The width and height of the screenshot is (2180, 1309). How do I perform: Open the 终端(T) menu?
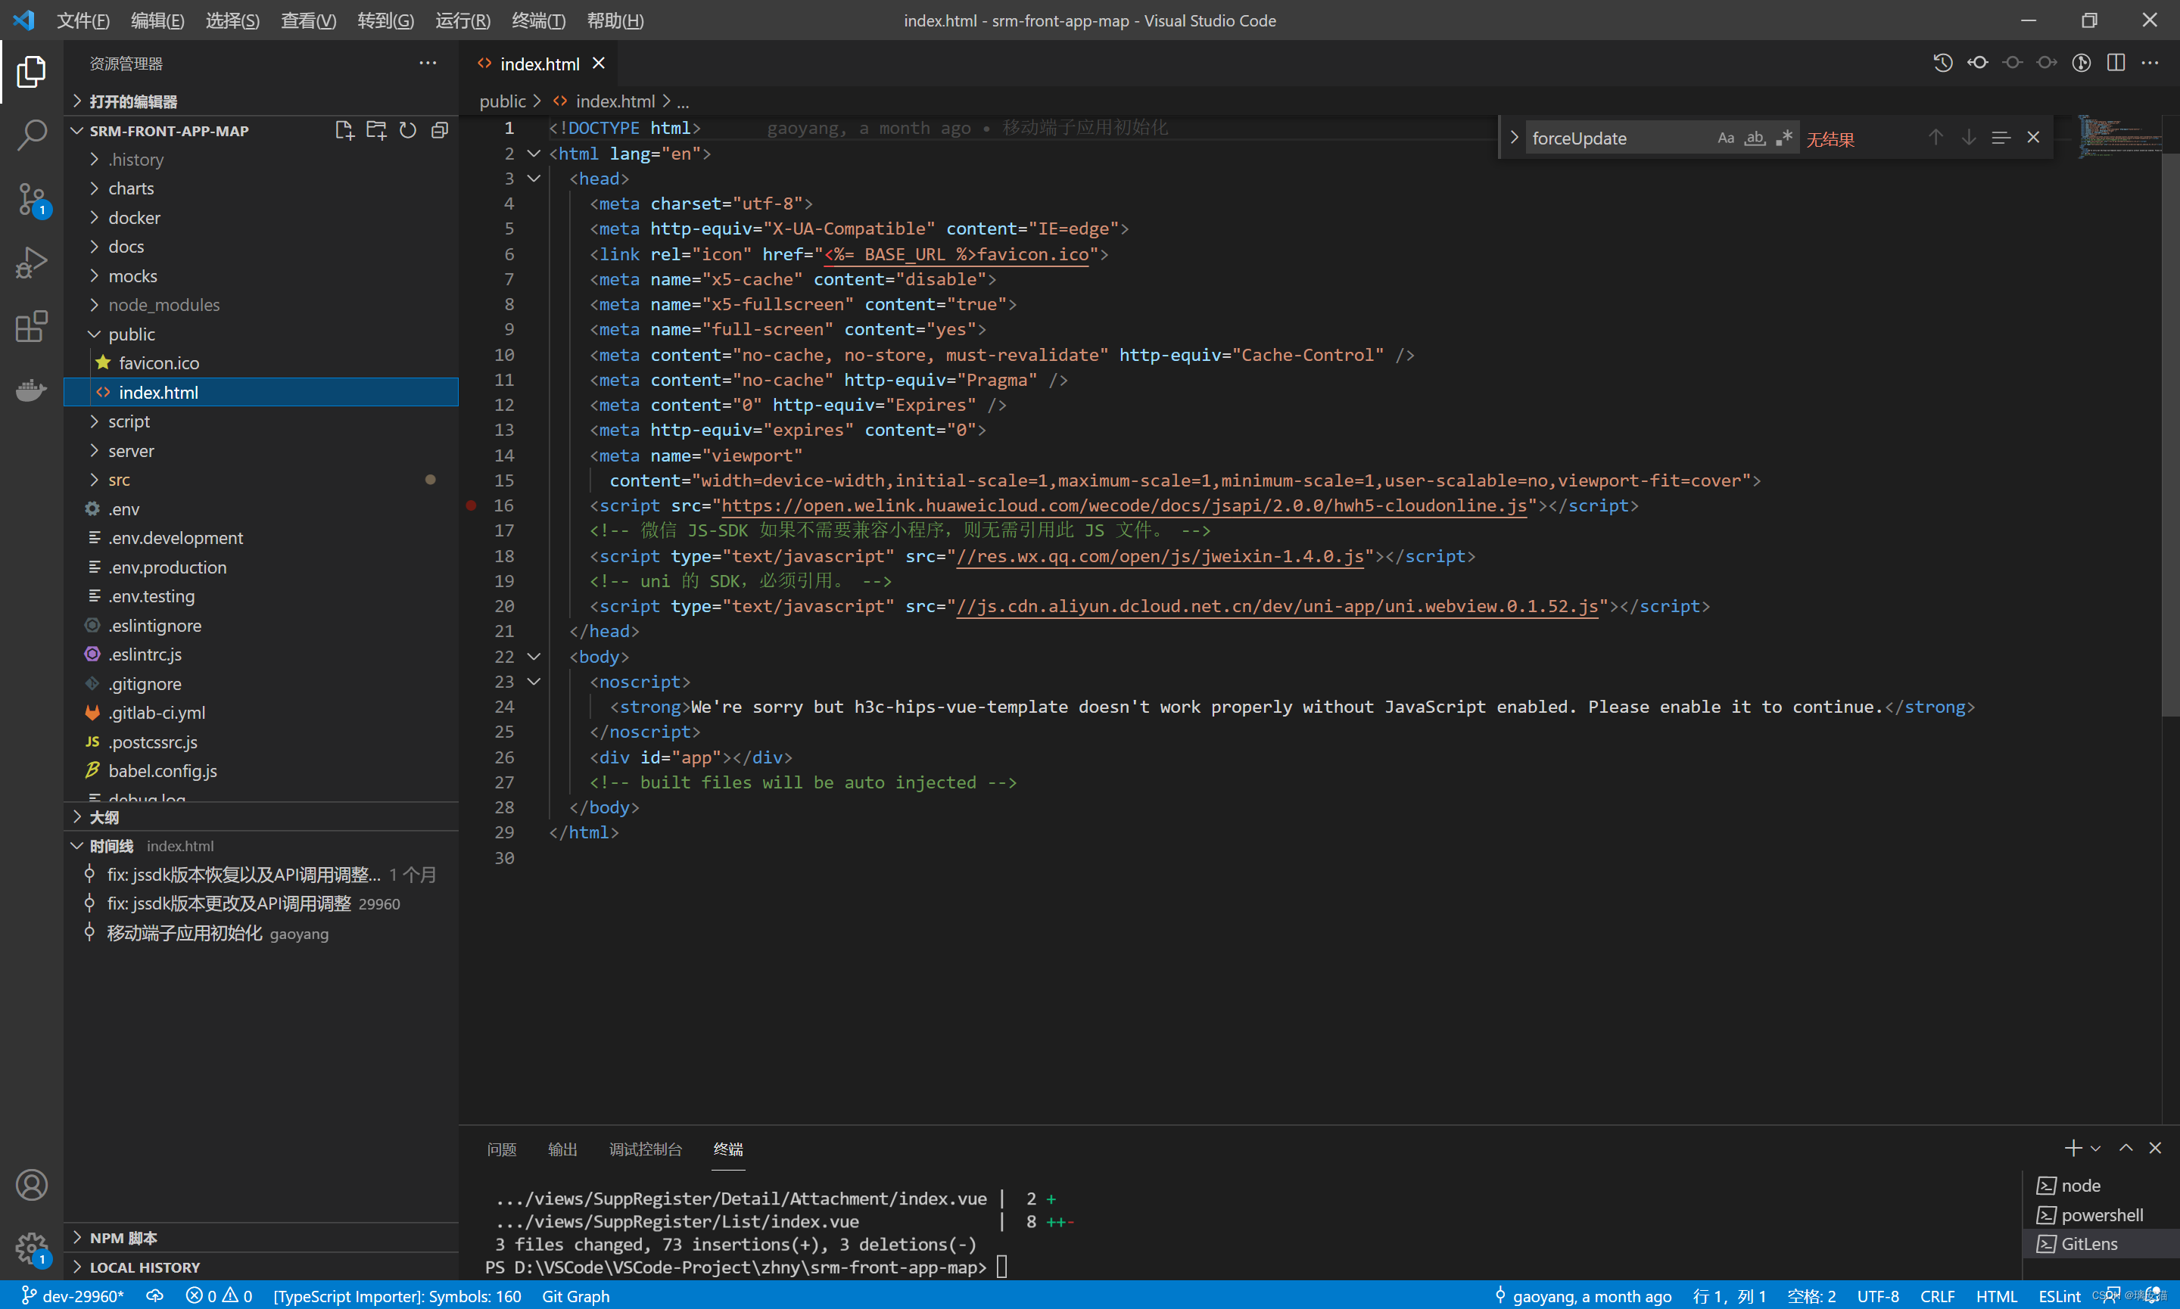point(538,20)
